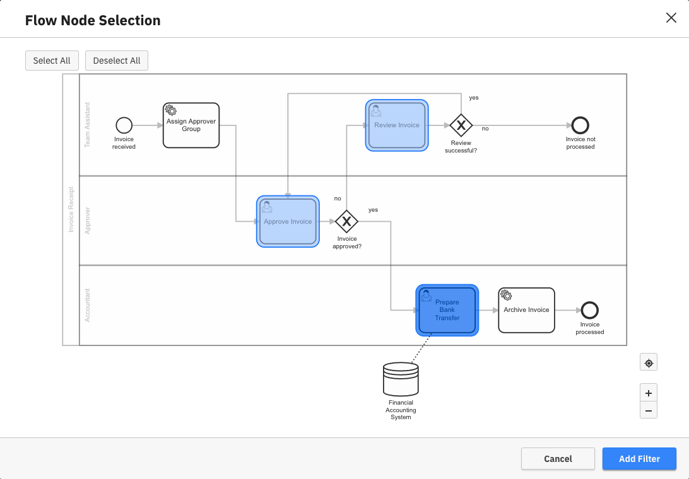Toggle selection of Prepare Bank Transfer node
The width and height of the screenshot is (689, 479).
pos(447,310)
